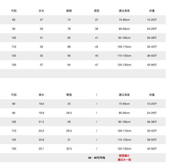Select chest measurement value 82
Screen dimensions: 177x164
click(x=69, y=38)
